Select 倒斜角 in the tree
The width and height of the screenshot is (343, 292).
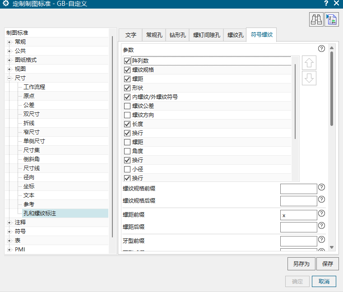pyautogui.click(x=32, y=159)
